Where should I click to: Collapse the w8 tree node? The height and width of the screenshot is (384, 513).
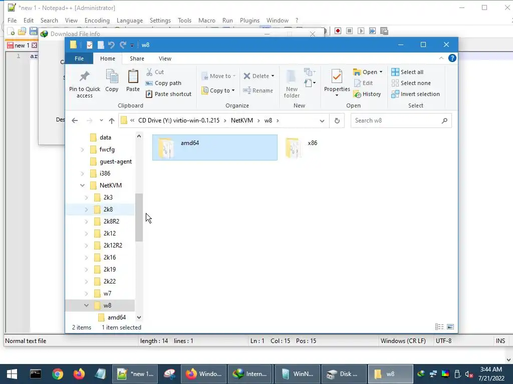(86, 305)
